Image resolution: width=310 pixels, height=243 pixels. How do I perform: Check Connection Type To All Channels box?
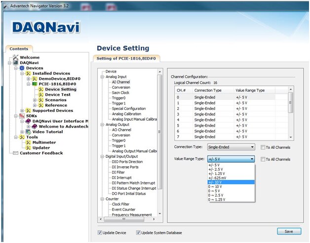point(263,147)
